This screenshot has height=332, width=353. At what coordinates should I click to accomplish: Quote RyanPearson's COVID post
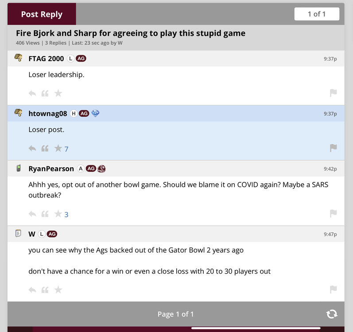click(45, 214)
